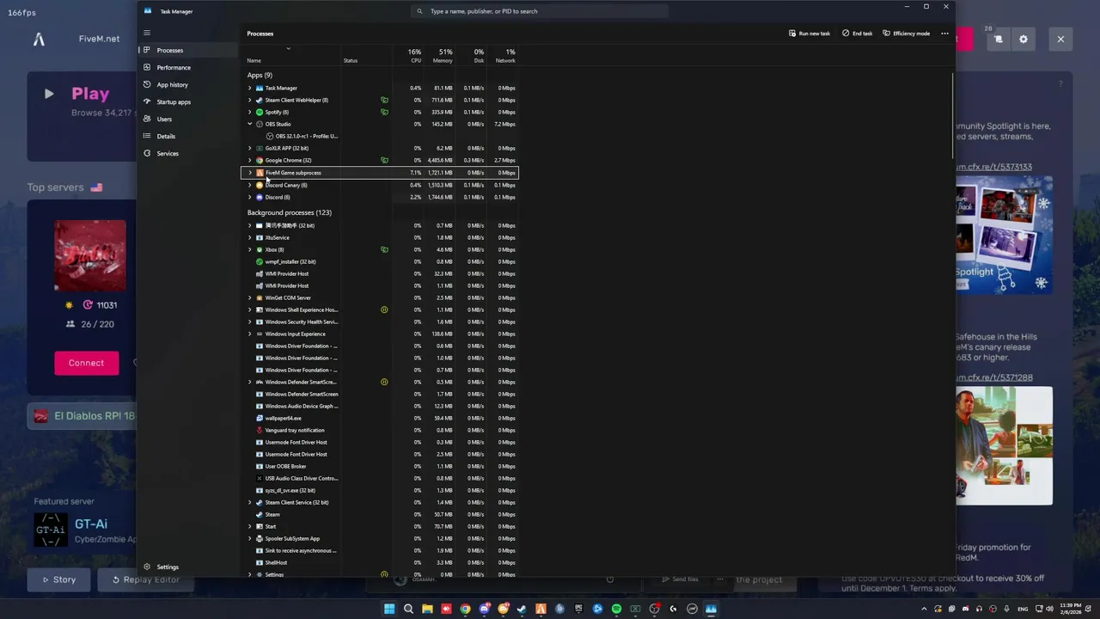
Task: Expand Steam Client WebHelper (8) group
Action: click(250, 100)
